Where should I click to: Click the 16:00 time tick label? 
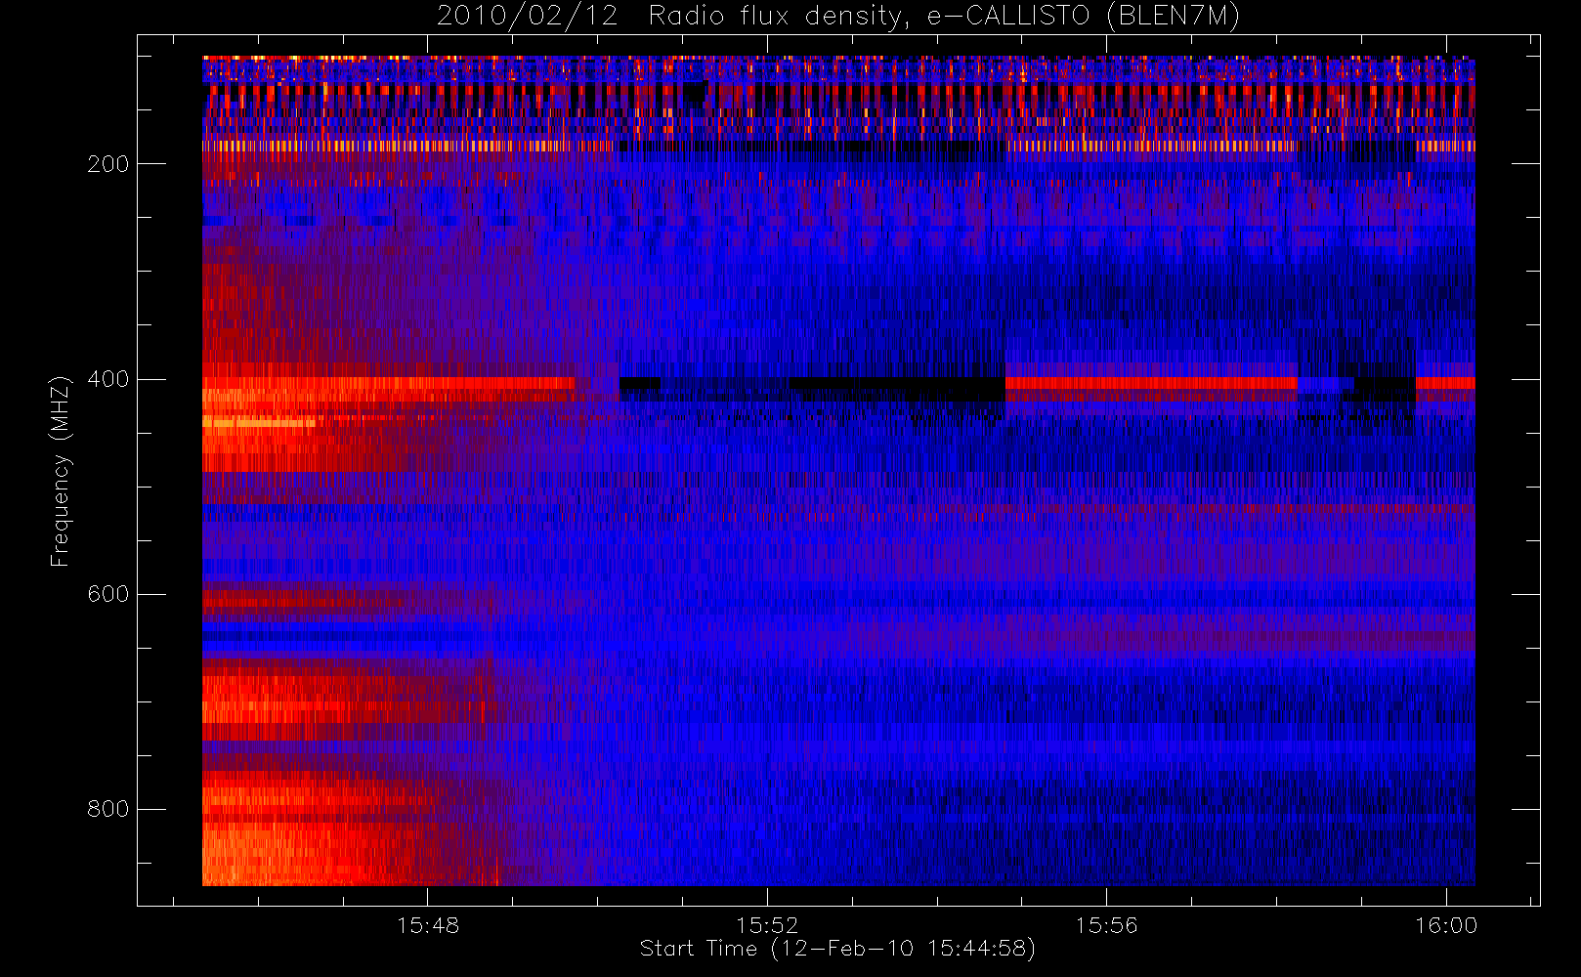coord(1446,925)
